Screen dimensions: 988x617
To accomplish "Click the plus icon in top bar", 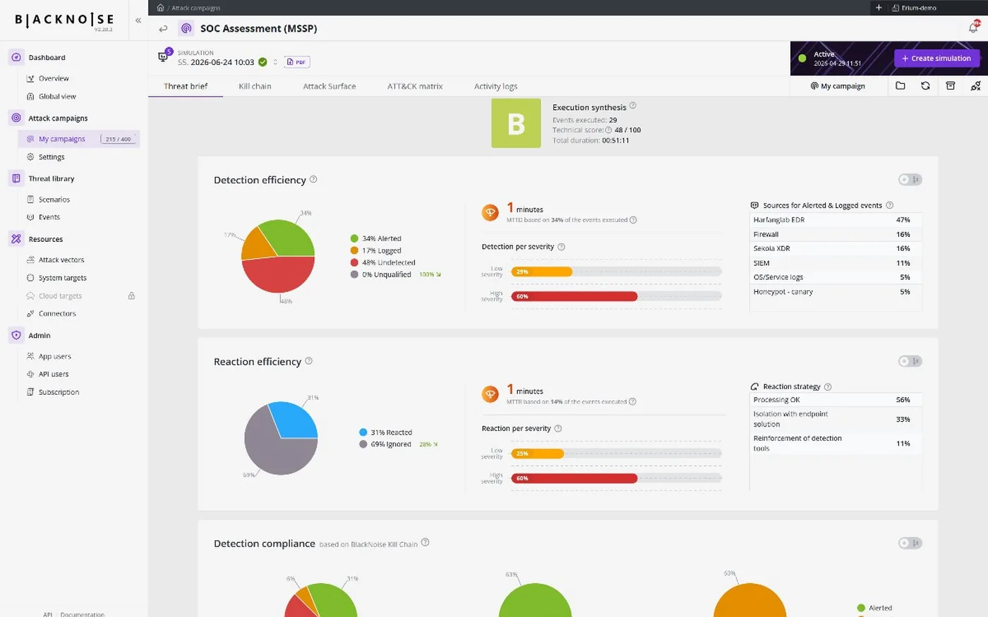I will pos(879,8).
